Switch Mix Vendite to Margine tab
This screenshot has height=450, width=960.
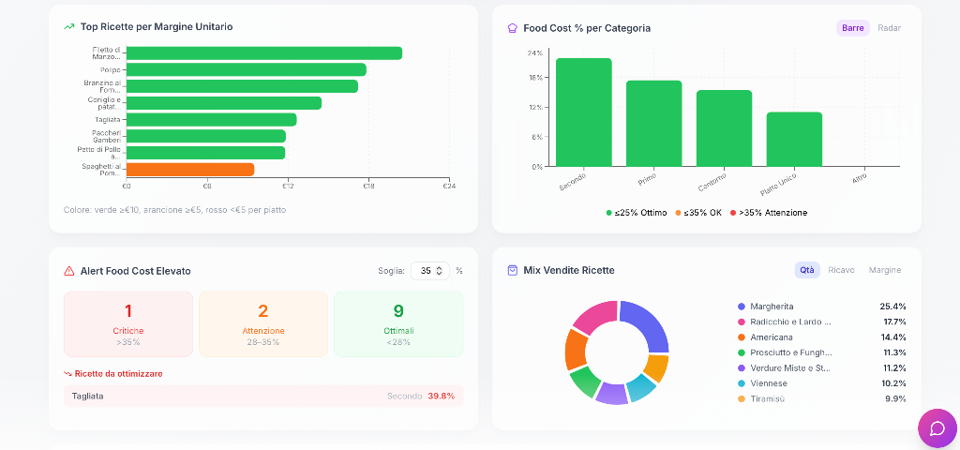(x=885, y=270)
